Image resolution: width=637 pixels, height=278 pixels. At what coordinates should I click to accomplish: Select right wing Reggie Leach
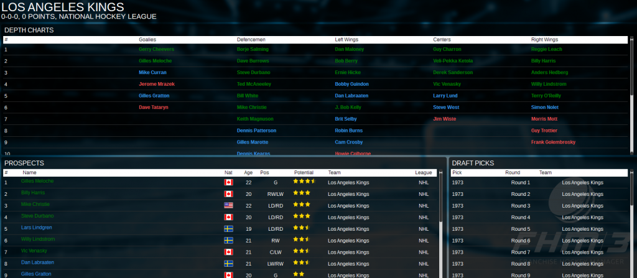tap(546, 49)
